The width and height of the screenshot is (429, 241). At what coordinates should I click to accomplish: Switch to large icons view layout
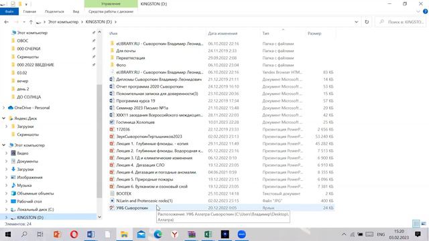pyautogui.click(x=424, y=224)
